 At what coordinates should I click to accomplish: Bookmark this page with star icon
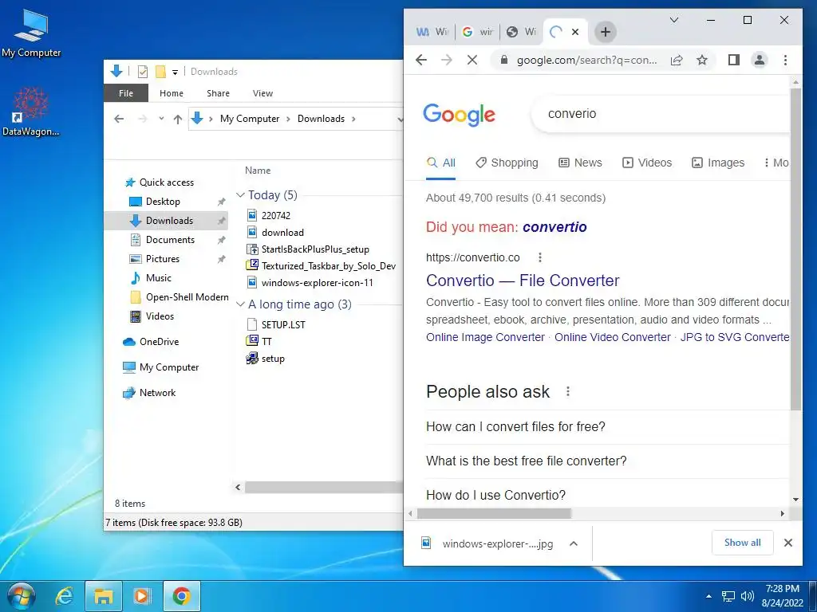click(x=702, y=60)
